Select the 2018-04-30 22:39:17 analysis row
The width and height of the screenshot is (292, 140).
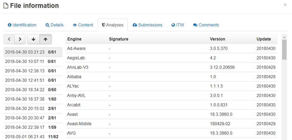pyautogui.click(x=33, y=127)
